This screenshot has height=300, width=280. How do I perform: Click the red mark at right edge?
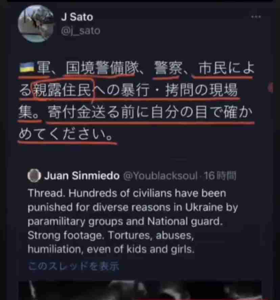pyautogui.click(x=271, y=87)
